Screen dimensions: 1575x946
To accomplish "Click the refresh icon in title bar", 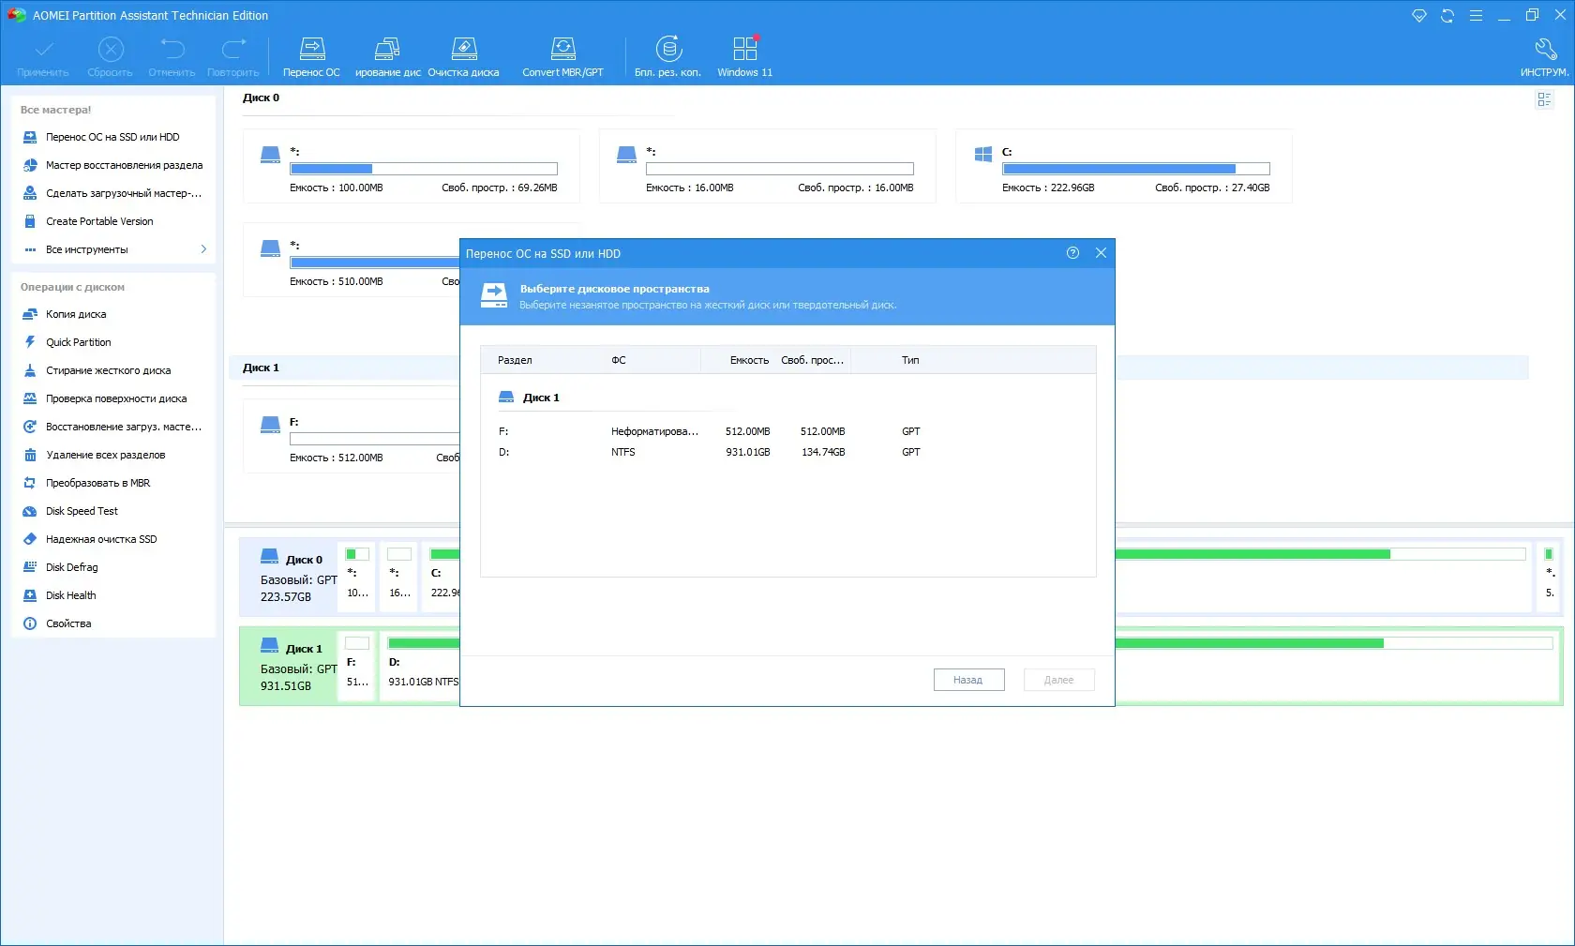I will pyautogui.click(x=1447, y=16).
